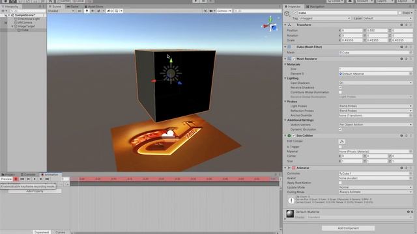This screenshot has width=417, height=234.
Task: Step to next animation keyframe
Action: [40, 179]
